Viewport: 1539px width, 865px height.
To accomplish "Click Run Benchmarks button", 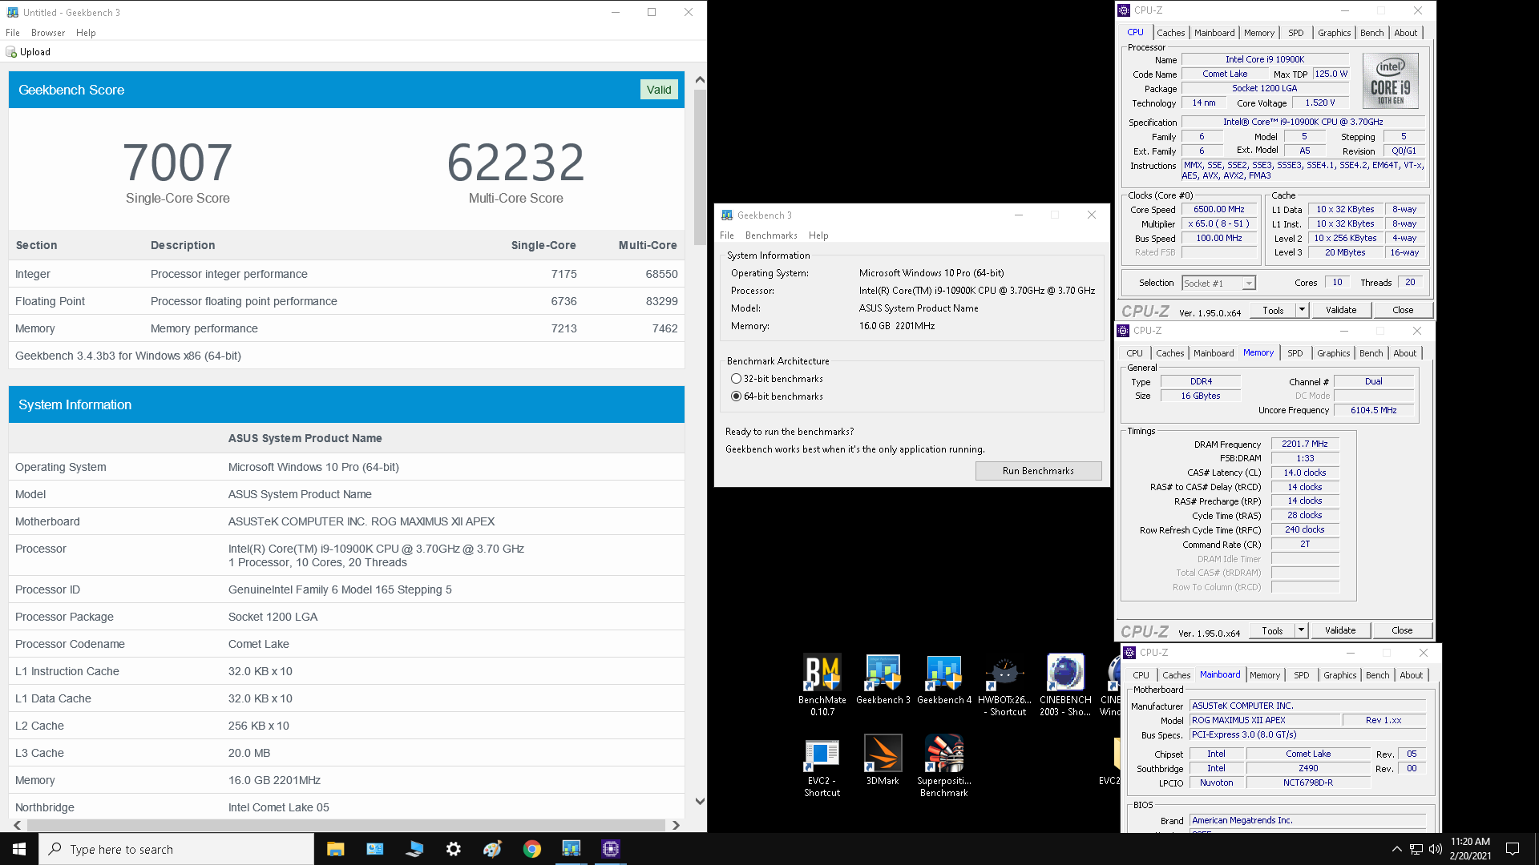I will 1038,471.
